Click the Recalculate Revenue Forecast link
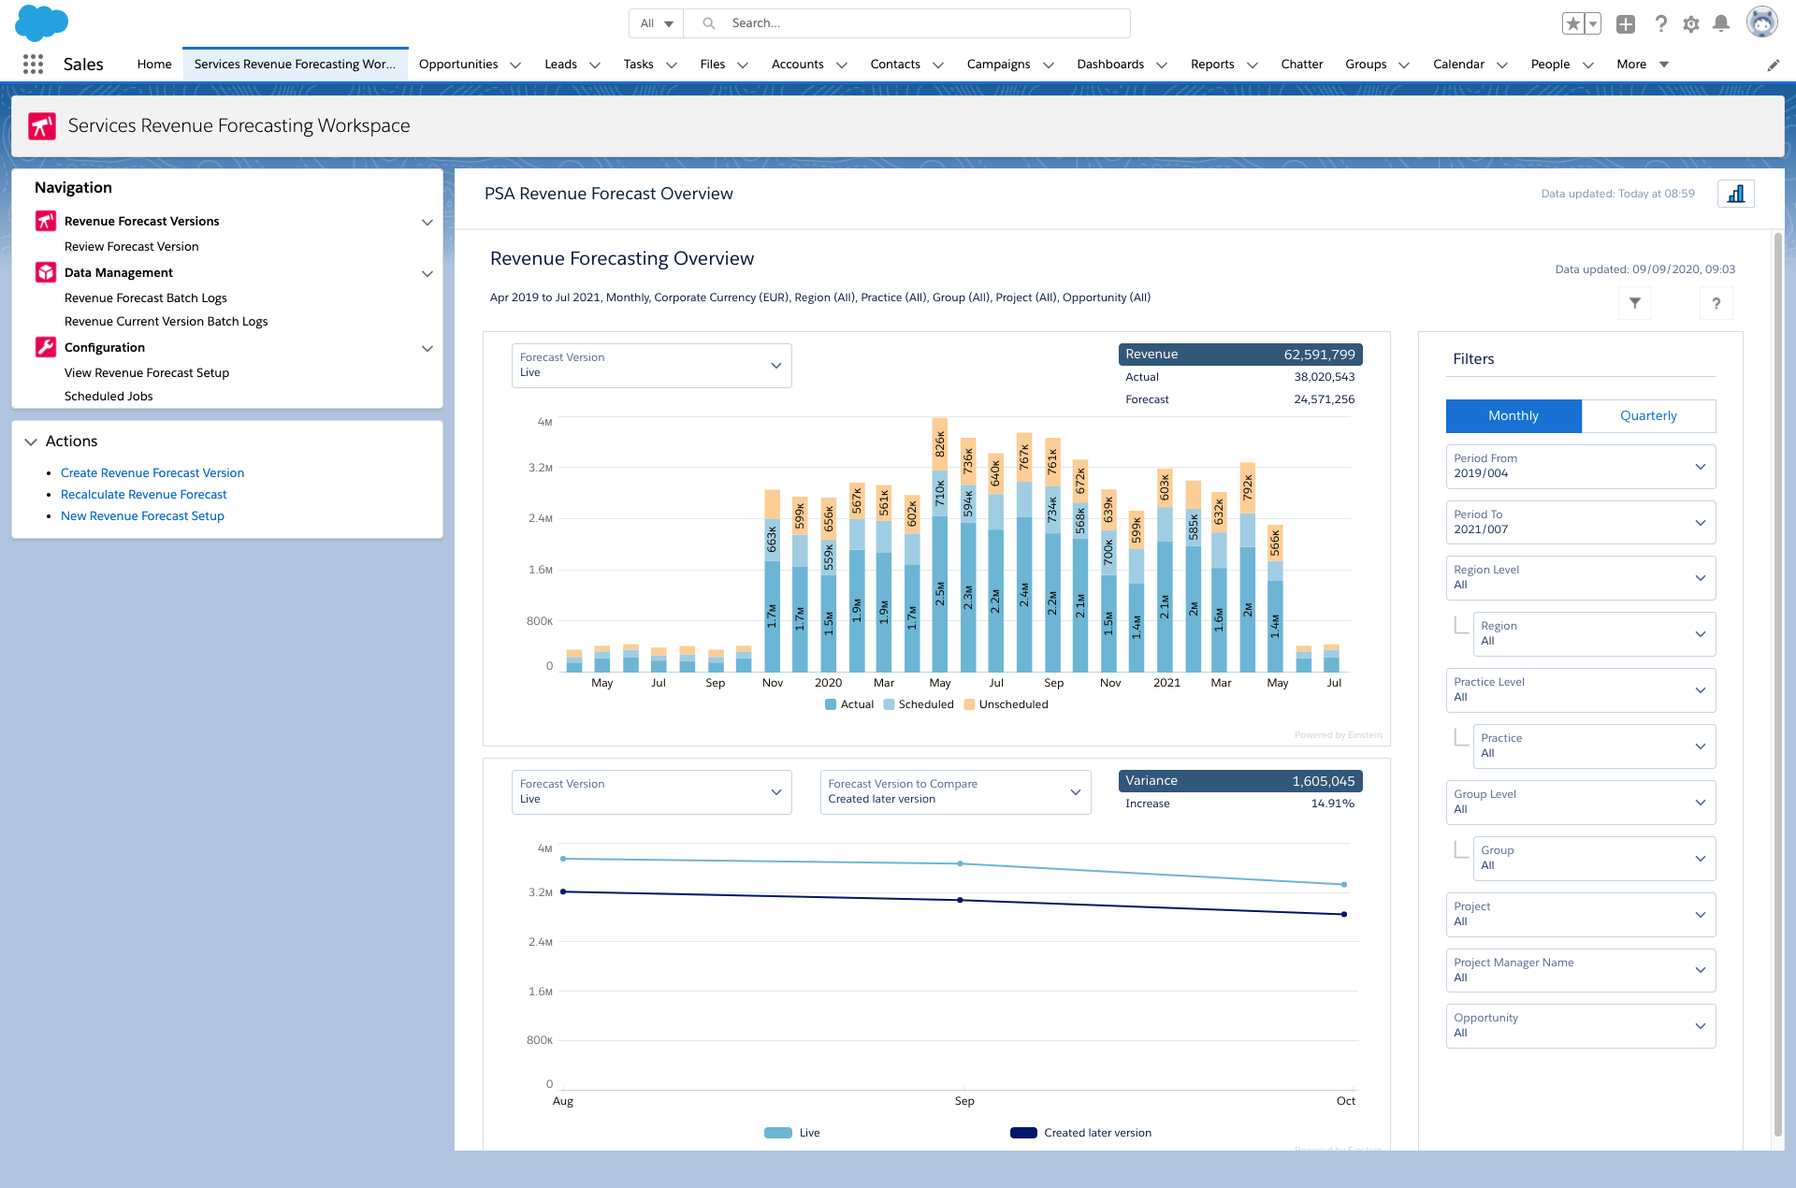The width and height of the screenshot is (1796, 1188). [x=143, y=495]
